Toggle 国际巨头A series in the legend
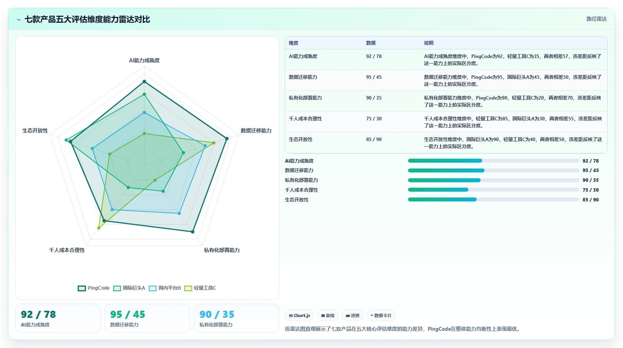Image resolution: width=623 pixels, height=348 pixels. coord(129,288)
